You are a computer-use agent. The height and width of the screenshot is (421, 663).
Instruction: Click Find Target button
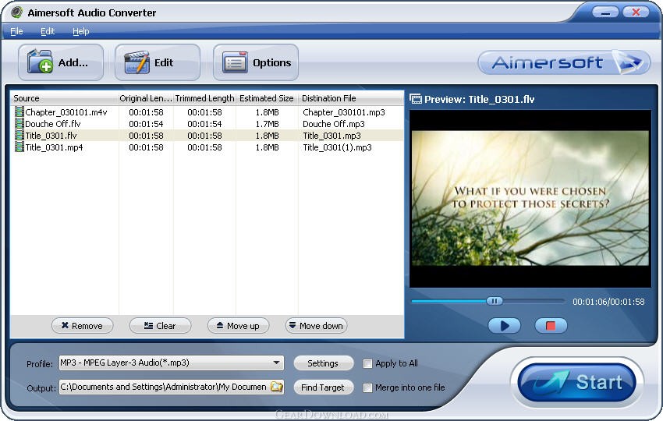(x=323, y=387)
